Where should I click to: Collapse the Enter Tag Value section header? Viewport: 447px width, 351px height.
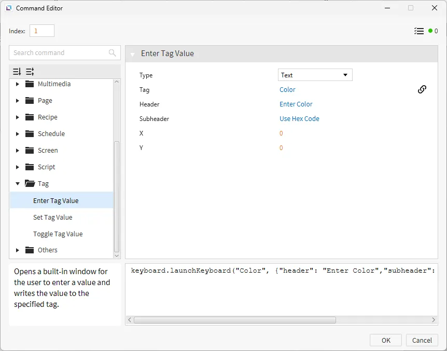tap(133, 54)
